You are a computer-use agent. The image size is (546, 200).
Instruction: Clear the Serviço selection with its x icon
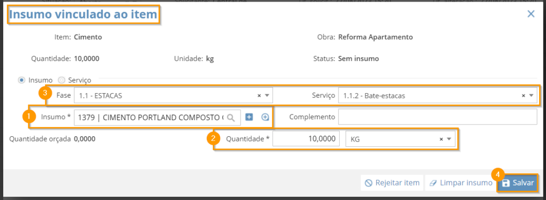[x=524, y=96]
